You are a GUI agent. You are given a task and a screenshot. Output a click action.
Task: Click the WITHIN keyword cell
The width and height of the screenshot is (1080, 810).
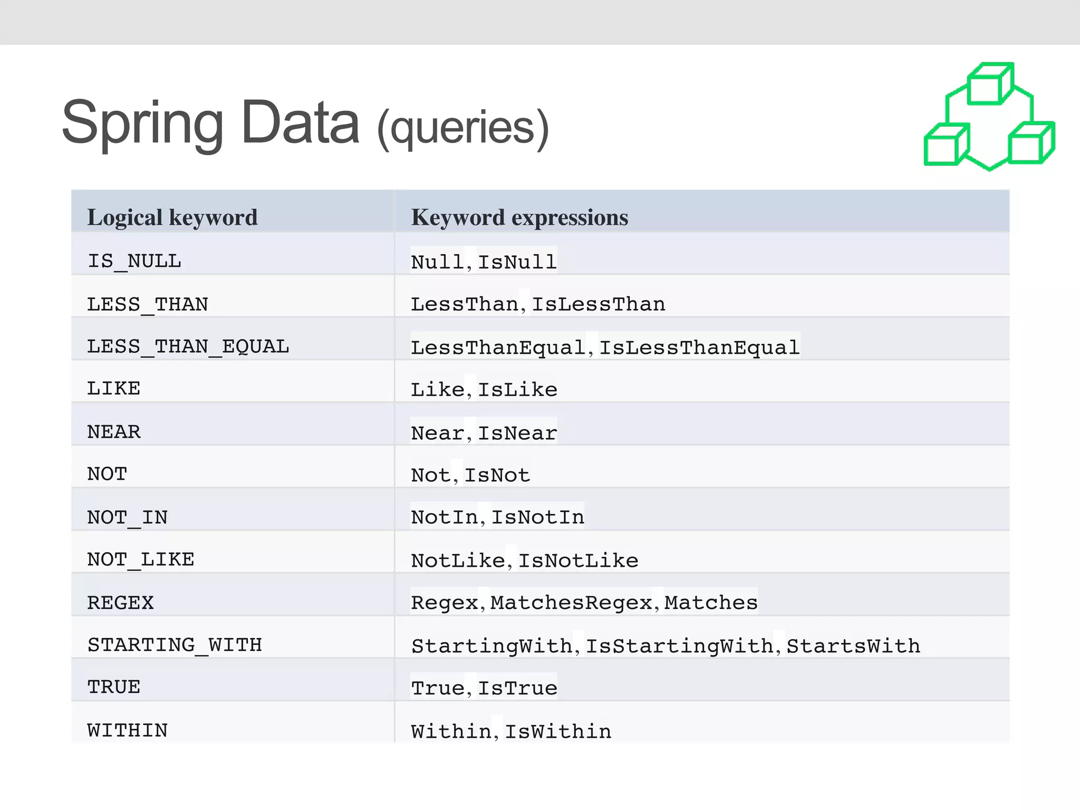coord(233,722)
